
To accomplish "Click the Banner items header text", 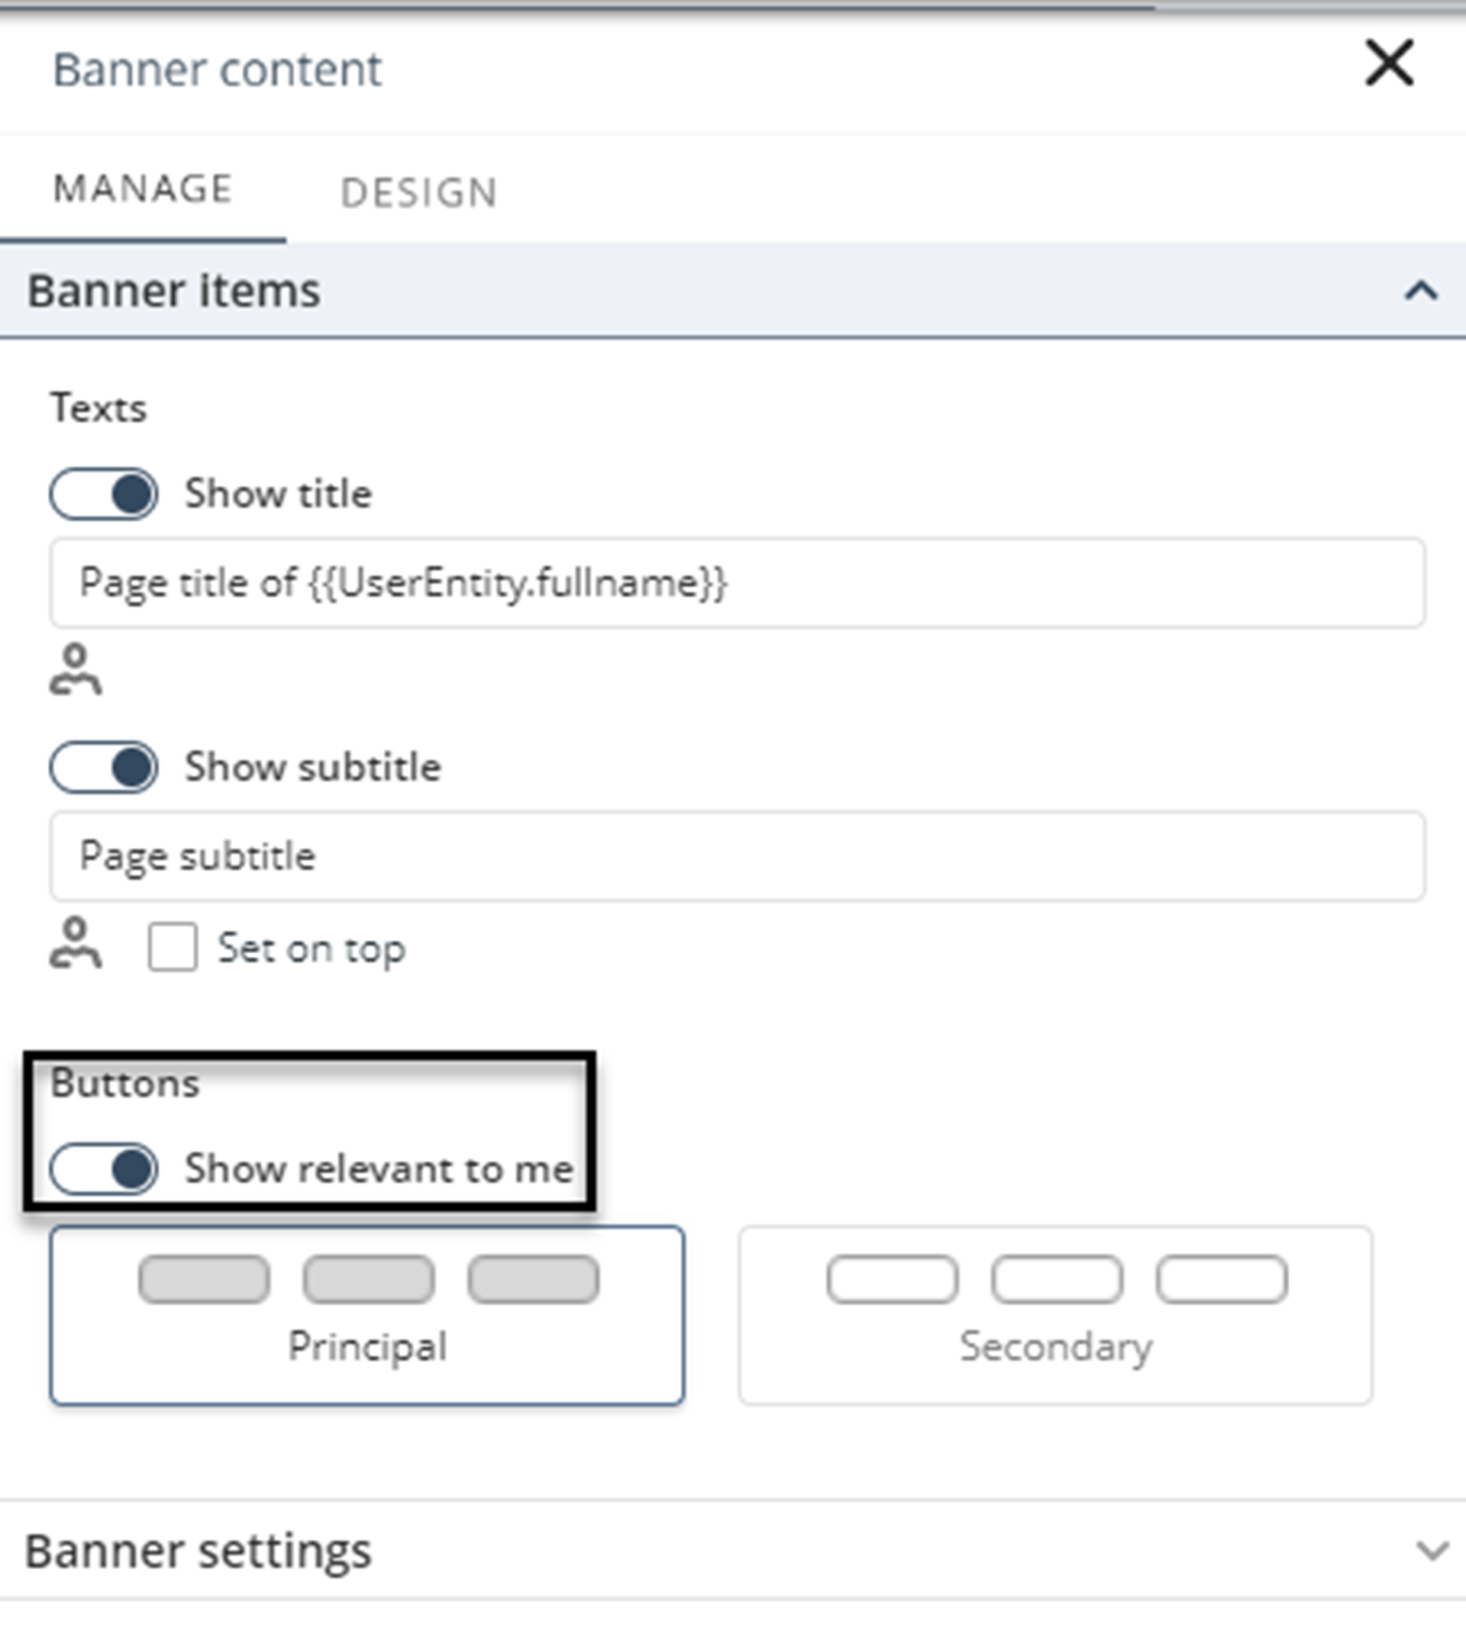I will coord(174,291).
